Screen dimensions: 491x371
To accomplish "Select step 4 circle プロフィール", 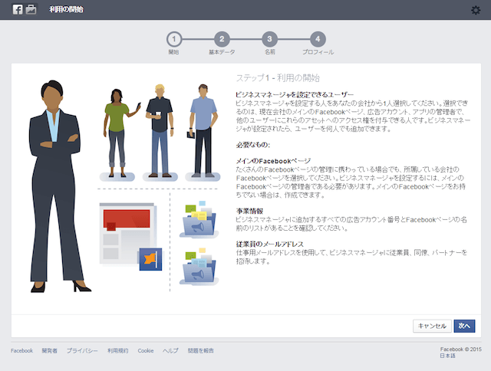I will click(318, 39).
